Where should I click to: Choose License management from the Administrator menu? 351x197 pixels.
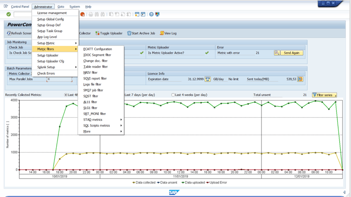tap(55, 13)
